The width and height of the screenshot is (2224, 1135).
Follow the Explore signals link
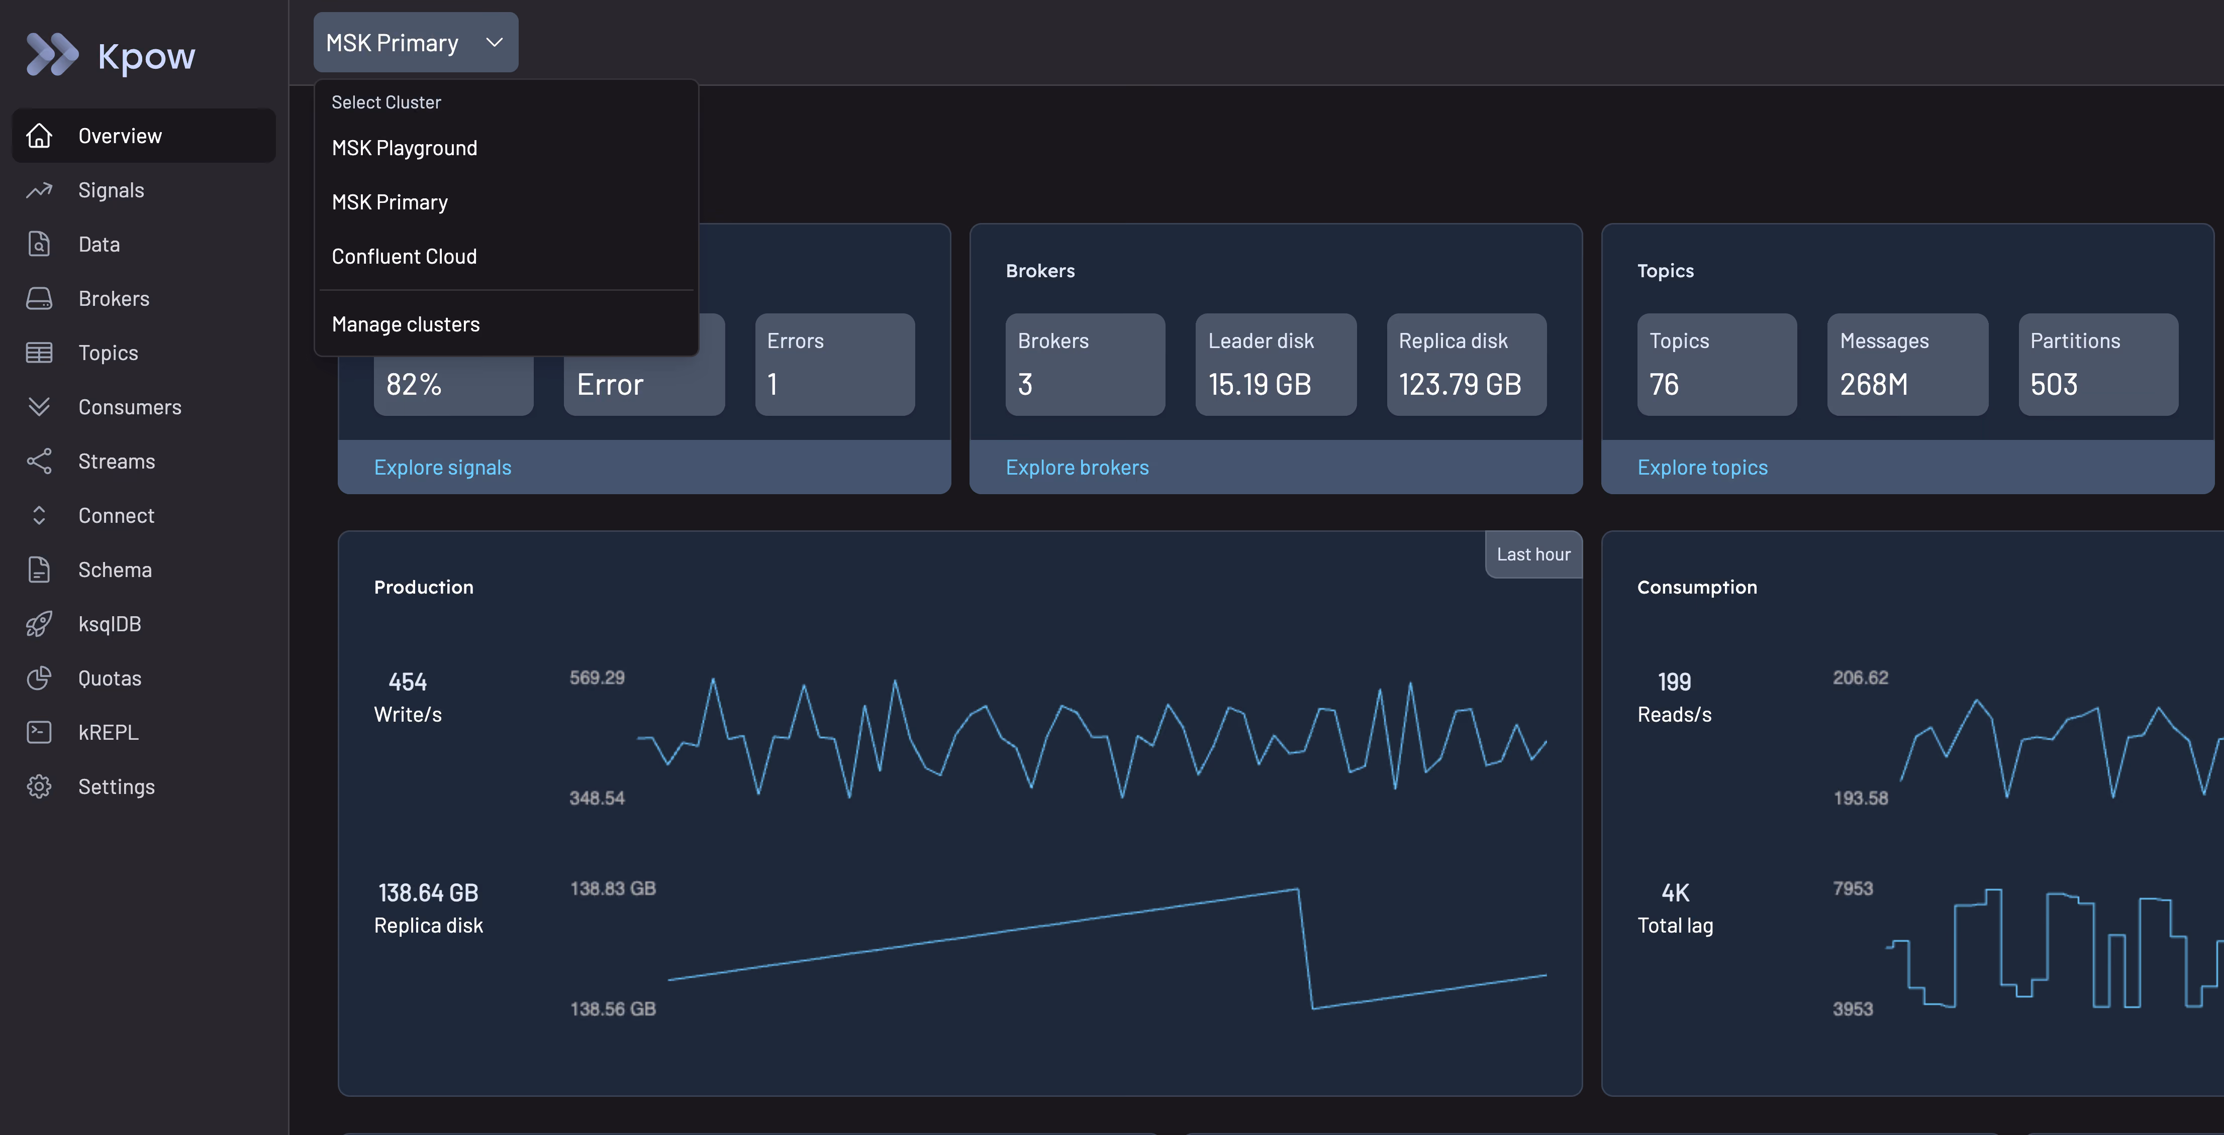coord(442,468)
